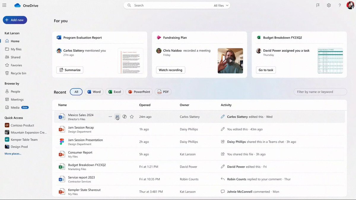Open the app launcher grid
The width and height of the screenshot is (356, 200).
4,5
